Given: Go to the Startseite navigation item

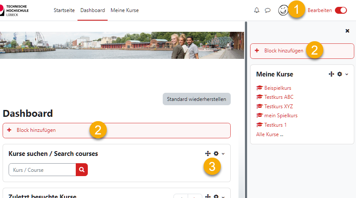Looking at the screenshot, I should pos(64,10).
